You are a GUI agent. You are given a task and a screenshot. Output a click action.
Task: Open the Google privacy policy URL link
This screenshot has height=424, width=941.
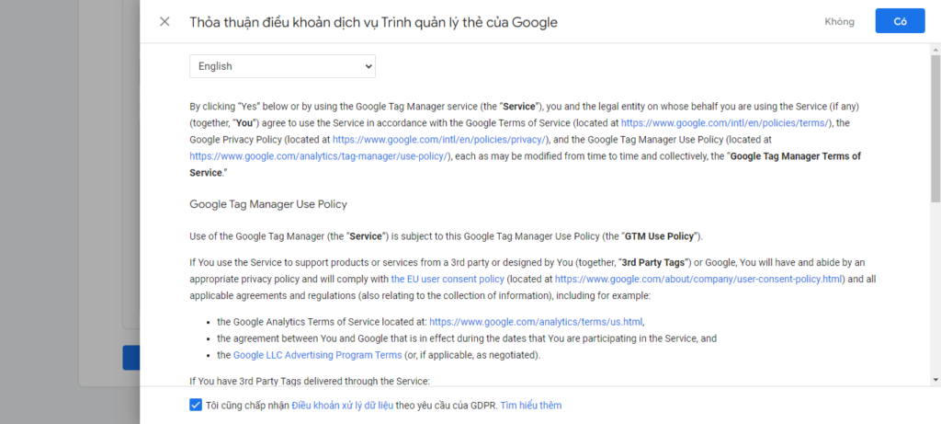pyautogui.click(x=439, y=140)
